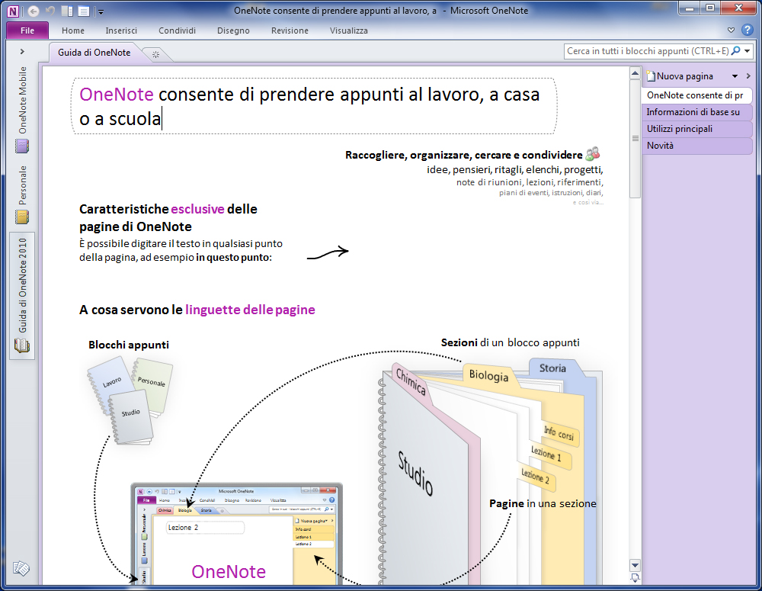The image size is (762, 591).
Task: Open the search scope dropdown arrow
Action: tap(747, 51)
